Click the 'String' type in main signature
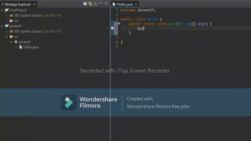This screenshot has height=141, width=251. 185,24
